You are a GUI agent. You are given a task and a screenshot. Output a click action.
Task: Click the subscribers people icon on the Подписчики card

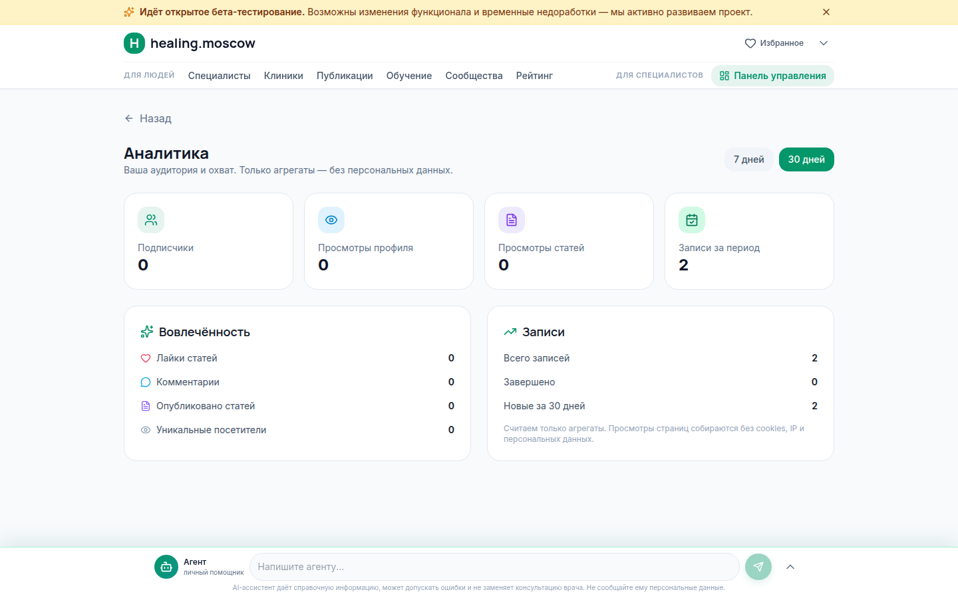tap(151, 220)
